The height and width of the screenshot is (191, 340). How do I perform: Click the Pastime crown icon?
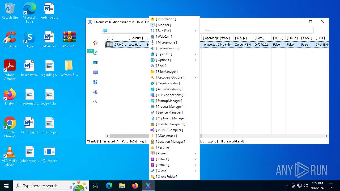152,147
